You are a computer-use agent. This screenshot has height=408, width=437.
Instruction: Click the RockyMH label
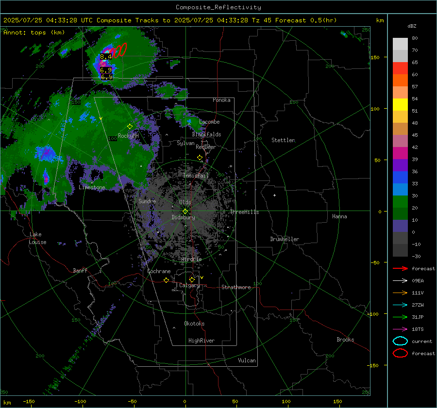point(128,136)
